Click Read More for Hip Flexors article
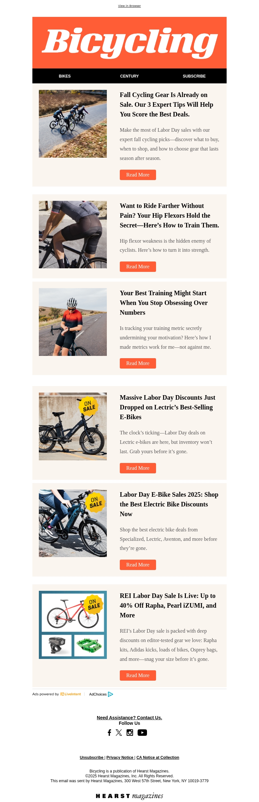The image size is (259, 802). tap(138, 267)
